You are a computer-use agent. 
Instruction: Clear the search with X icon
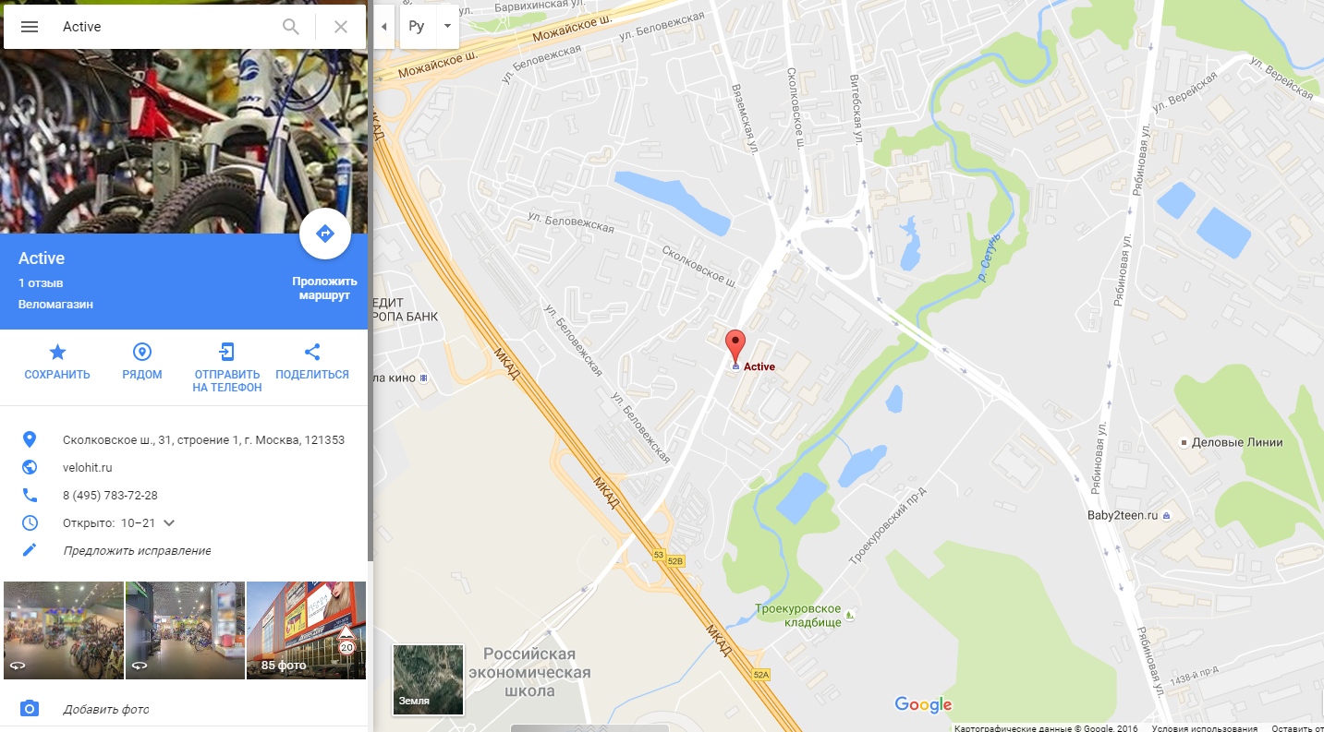(341, 27)
